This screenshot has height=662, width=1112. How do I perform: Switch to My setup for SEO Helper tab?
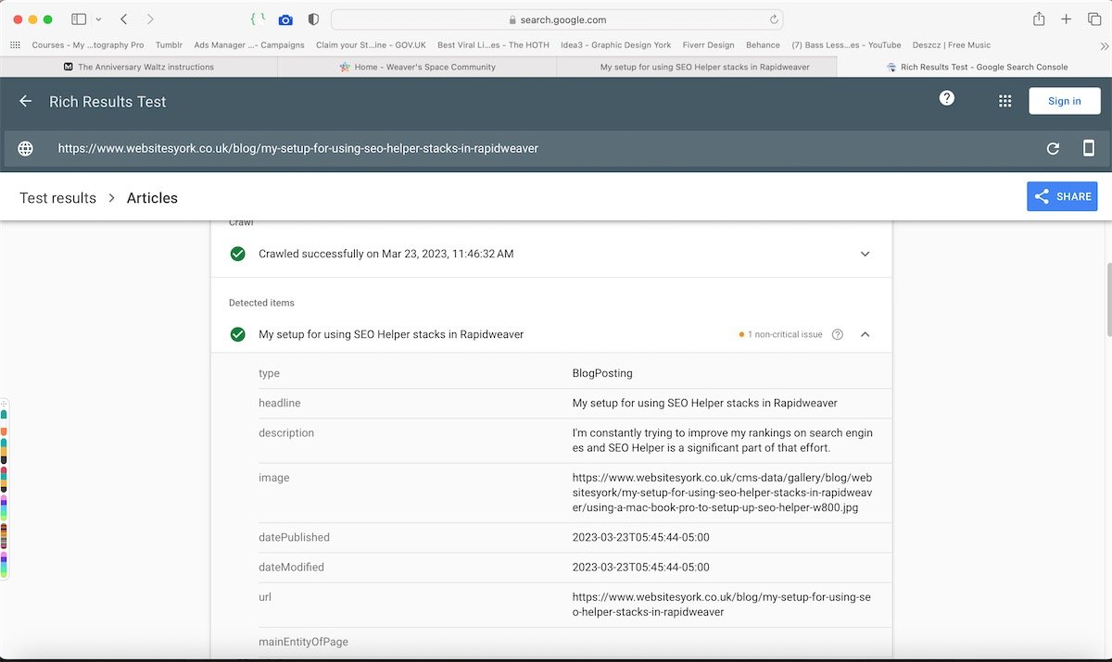click(696, 67)
